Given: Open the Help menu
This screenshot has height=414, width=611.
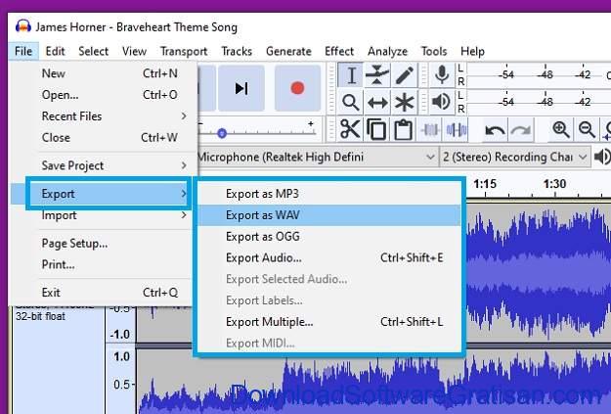Looking at the screenshot, I should pos(472,51).
